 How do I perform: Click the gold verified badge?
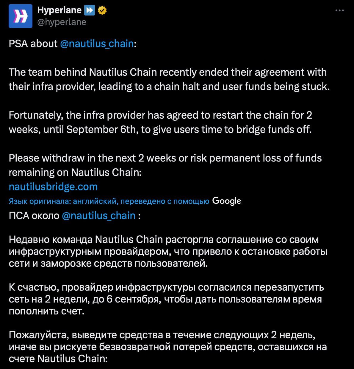pyautogui.click(x=102, y=10)
